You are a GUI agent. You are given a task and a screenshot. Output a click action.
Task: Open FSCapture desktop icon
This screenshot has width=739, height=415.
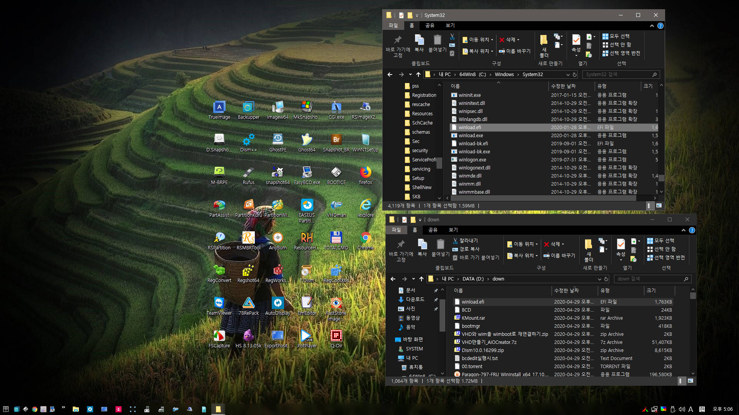219,339
